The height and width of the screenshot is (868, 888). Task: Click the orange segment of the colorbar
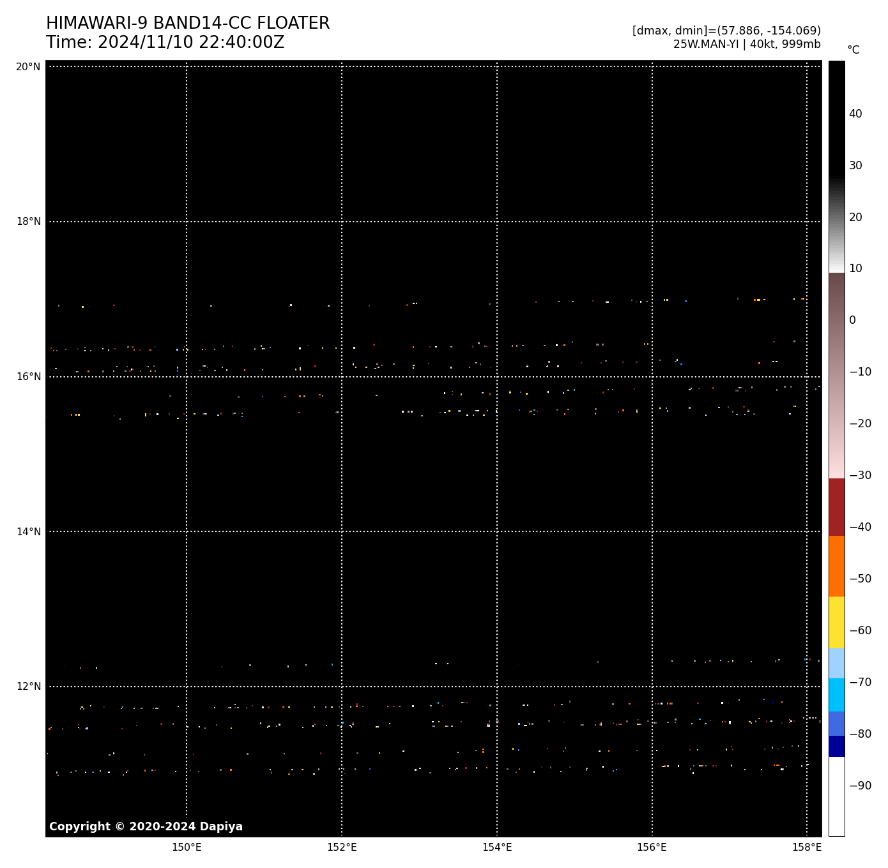[x=836, y=566]
